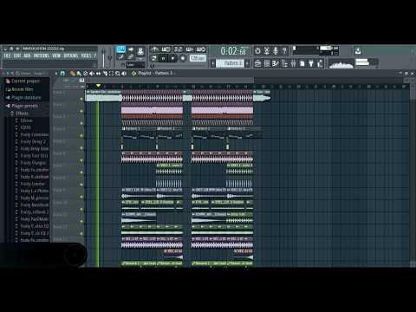
Task: Open the TOOLS menu
Action: (x=86, y=55)
